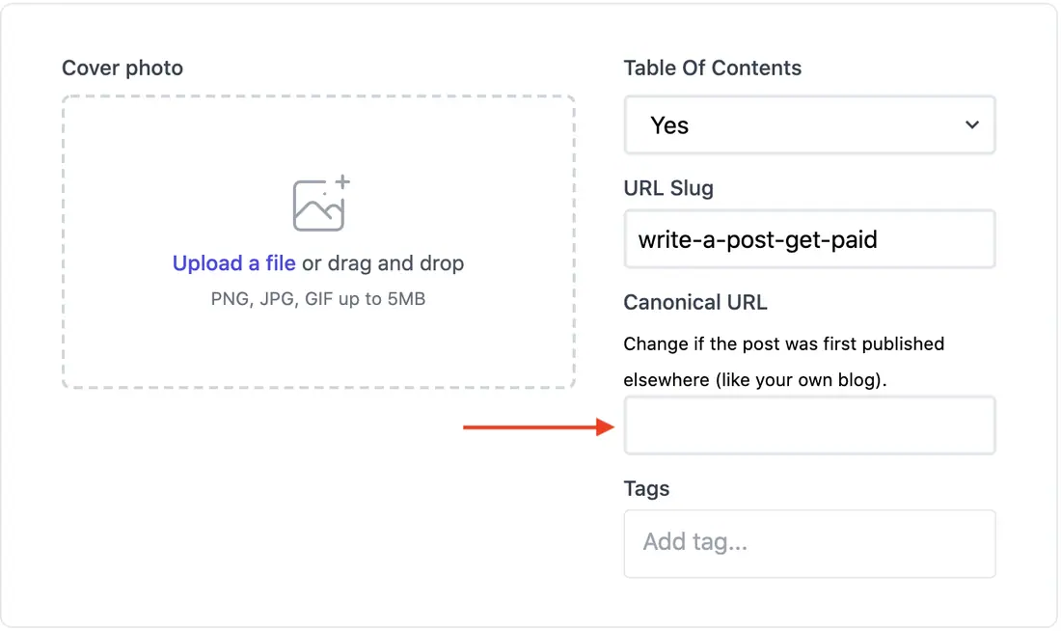This screenshot has width=1061, height=631.
Task: Focus the URL Slug text field
Action: (809, 239)
